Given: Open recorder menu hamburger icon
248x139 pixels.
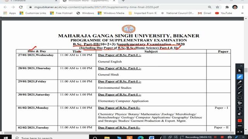Looking at the screenshot, I should click(164, 137).
